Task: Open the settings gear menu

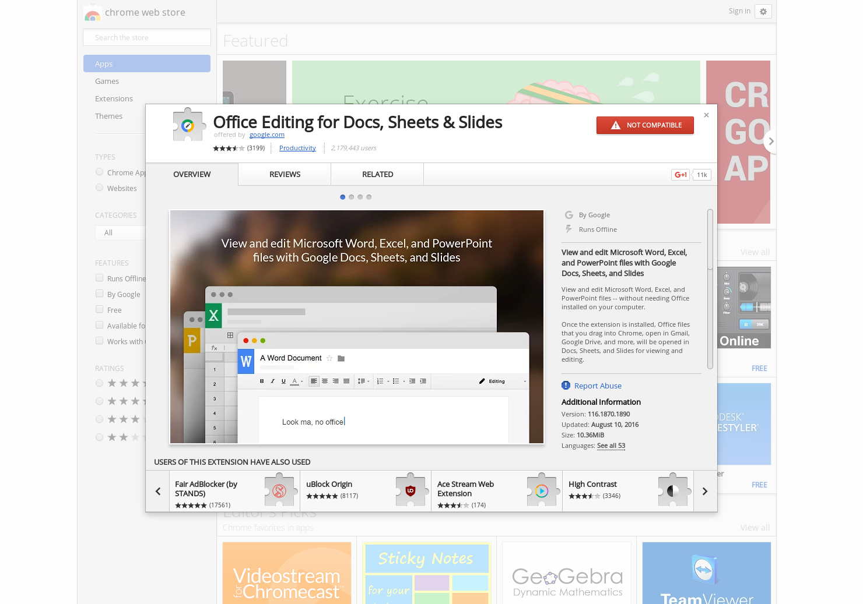Action: click(763, 11)
